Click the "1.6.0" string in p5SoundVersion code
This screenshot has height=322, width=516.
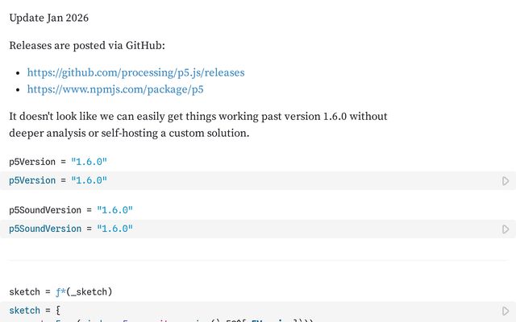coord(114,229)
